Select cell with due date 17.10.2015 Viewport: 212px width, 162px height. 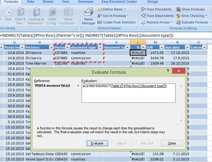(177, 53)
